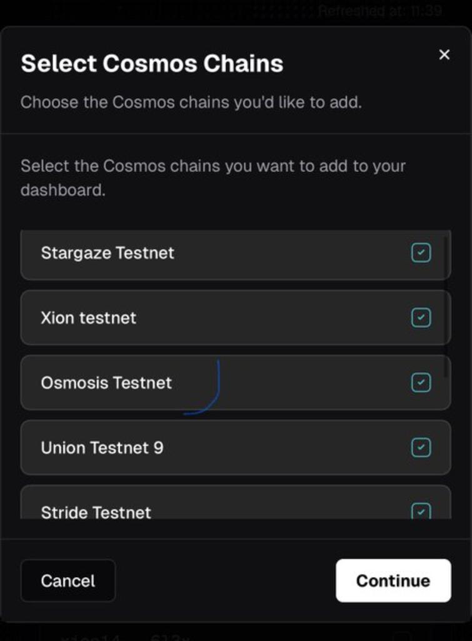Choose the Osmosis Testnet list entry
The image size is (472, 641).
[236, 382]
